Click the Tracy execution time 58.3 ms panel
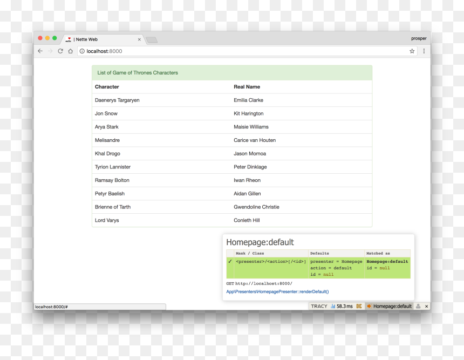The image size is (464, 360). 342,306
